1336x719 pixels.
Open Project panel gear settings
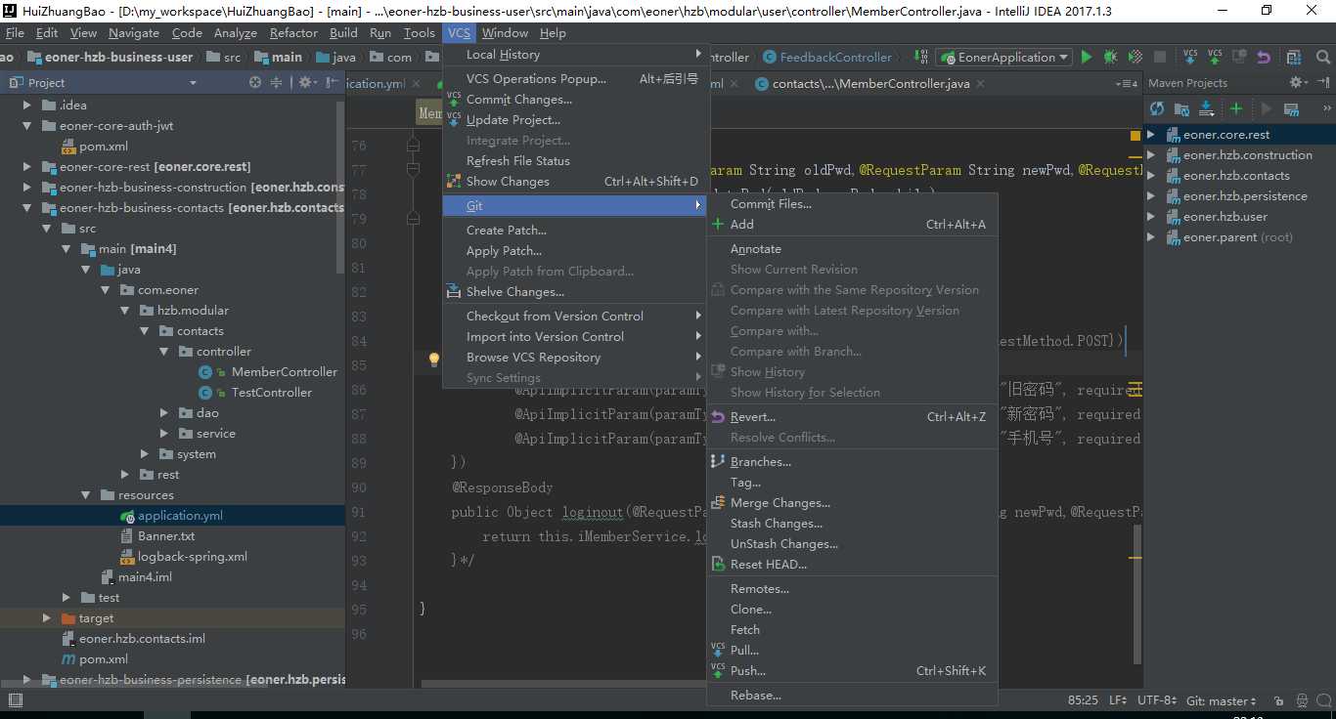[x=306, y=83]
